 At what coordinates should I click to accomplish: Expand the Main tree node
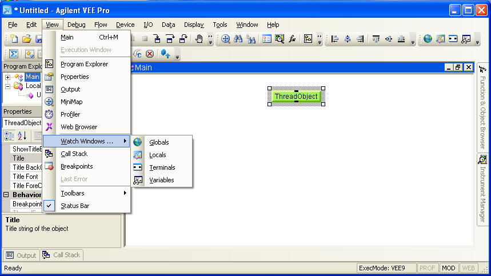point(8,77)
